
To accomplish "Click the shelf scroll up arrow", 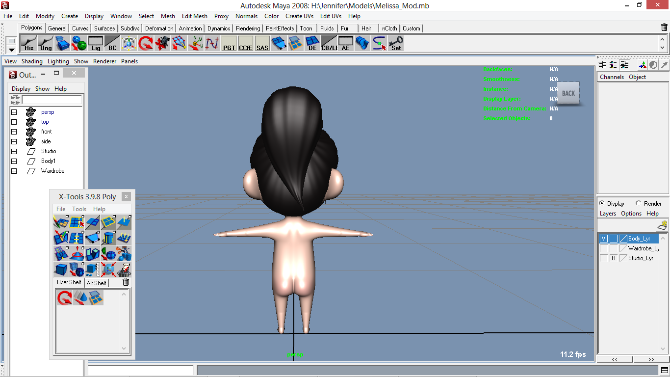I will (x=663, y=39).
